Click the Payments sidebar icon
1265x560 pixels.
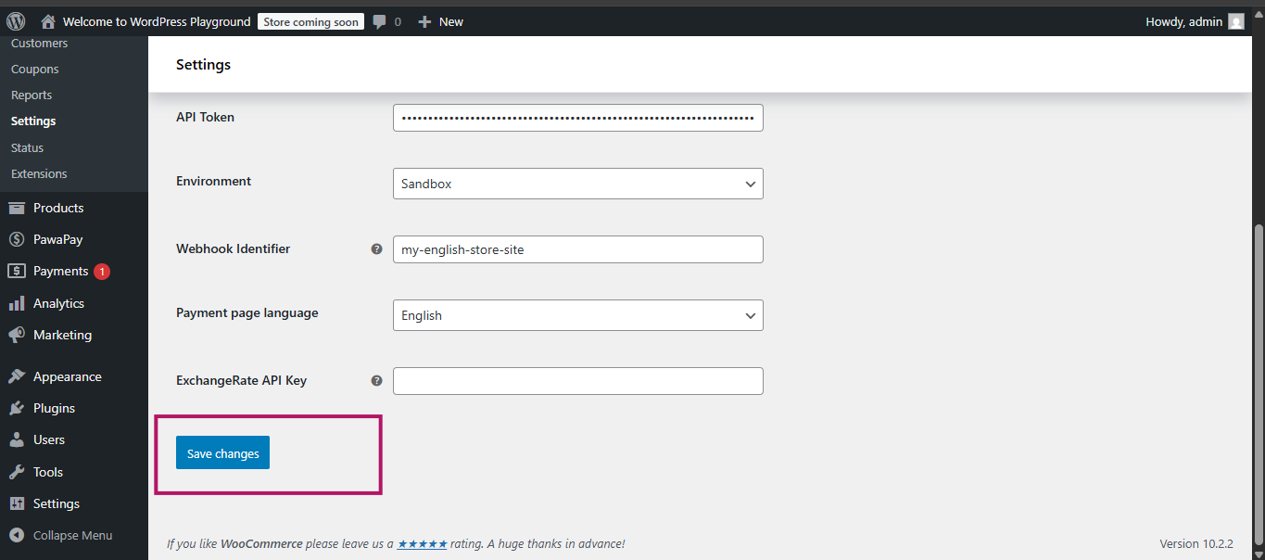click(x=17, y=271)
